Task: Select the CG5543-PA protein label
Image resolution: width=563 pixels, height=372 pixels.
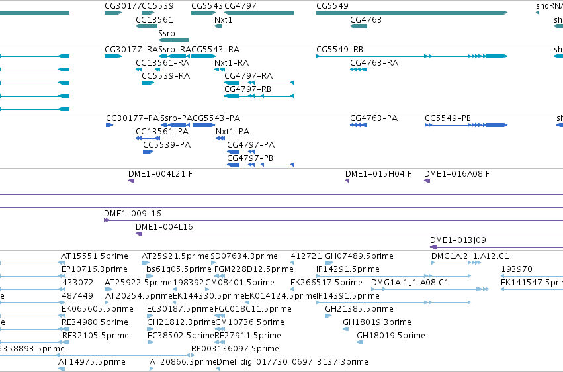Action: tap(216, 118)
